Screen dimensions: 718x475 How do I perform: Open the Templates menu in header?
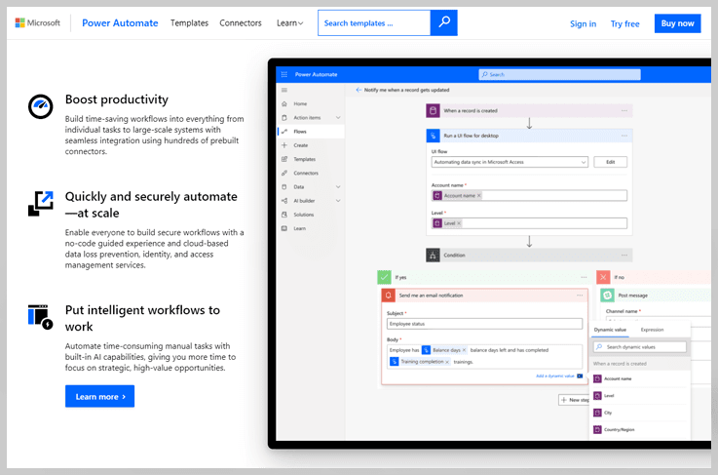coord(189,23)
